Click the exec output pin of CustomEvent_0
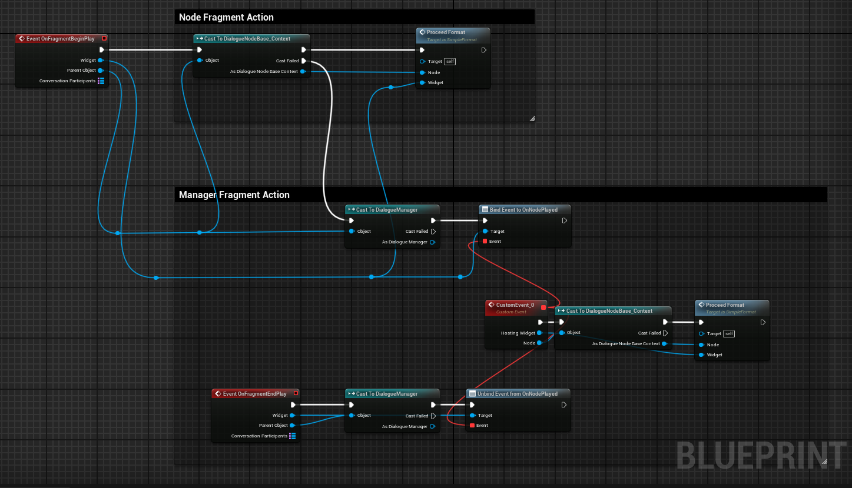 point(541,322)
